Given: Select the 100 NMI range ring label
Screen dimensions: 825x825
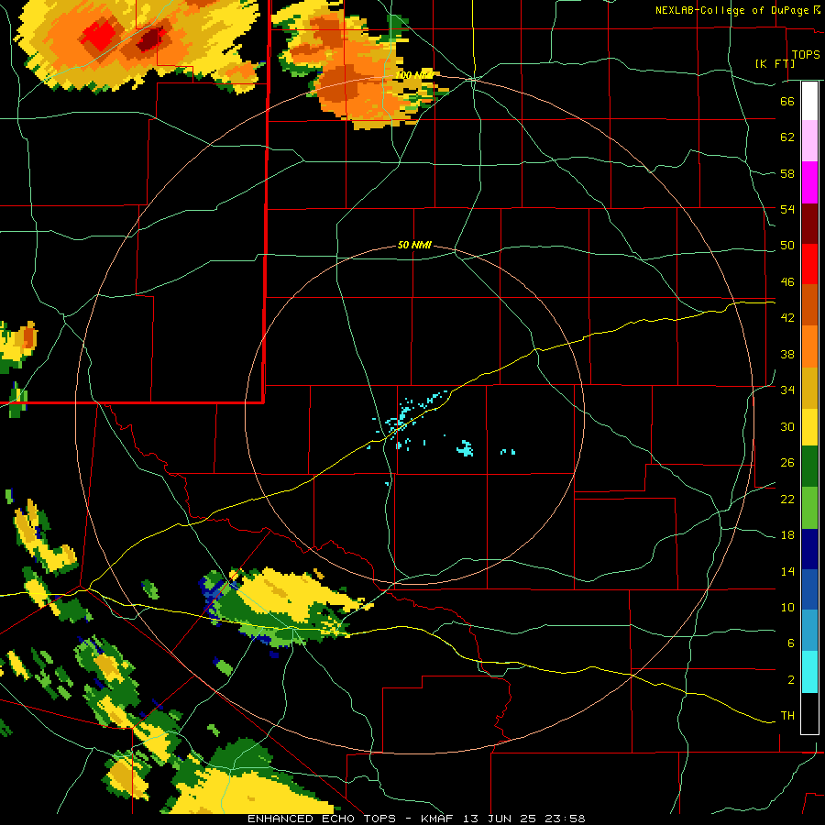Looking at the screenshot, I should (413, 75).
